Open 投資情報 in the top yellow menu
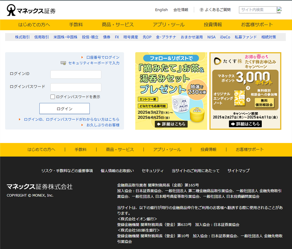Screen dimensions: 292x249 click(x=213, y=25)
